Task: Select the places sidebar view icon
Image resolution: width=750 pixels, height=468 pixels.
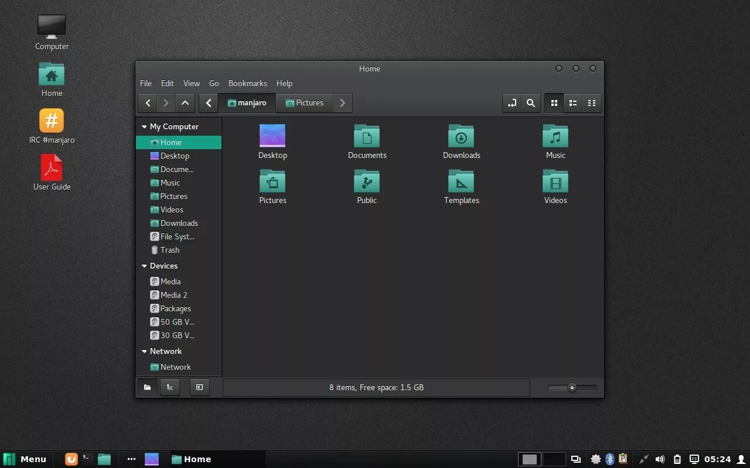Action: (147, 387)
